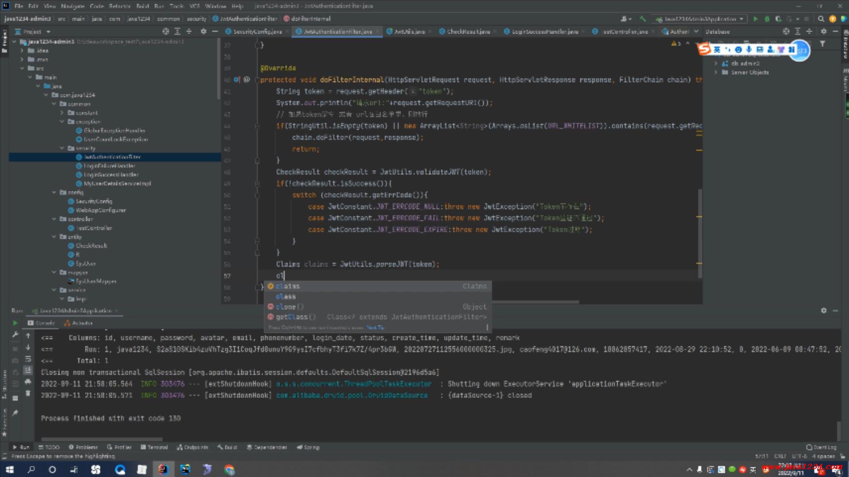Show hidden editor tabs dropdown chevron
This screenshot has height=477, width=849.
(x=696, y=31)
